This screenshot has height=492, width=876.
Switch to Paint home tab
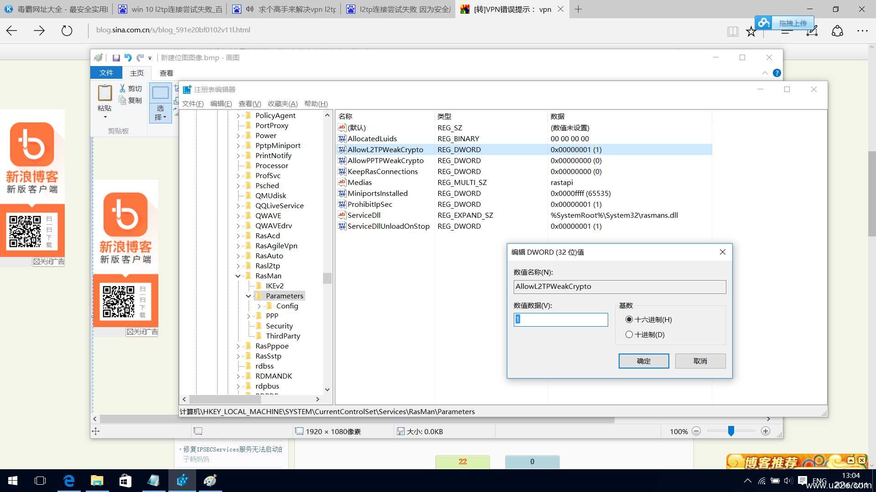136,73
